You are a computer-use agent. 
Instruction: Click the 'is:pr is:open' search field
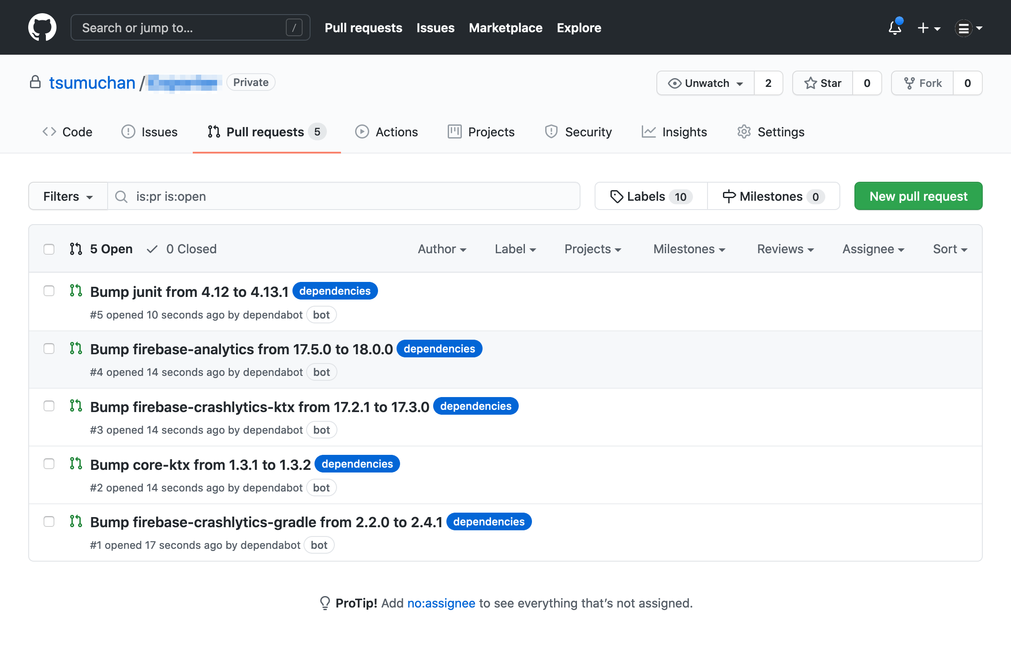(x=344, y=196)
